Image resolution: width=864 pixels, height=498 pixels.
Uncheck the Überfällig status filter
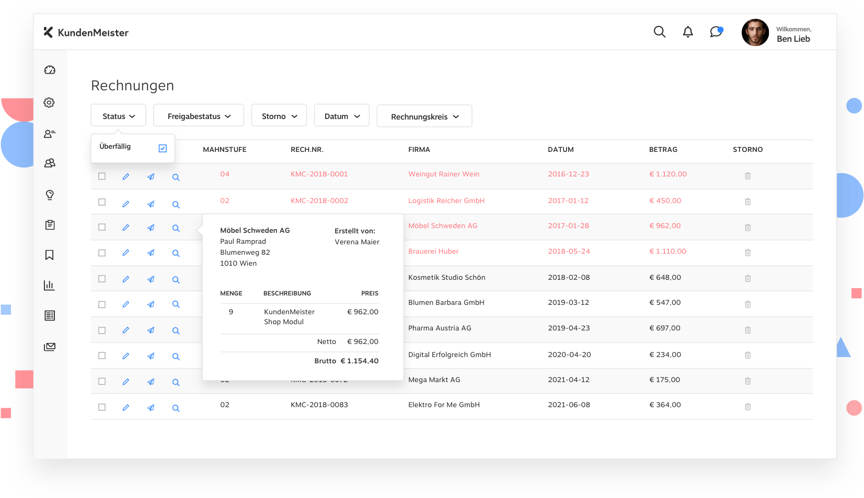click(x=163, y=148)
